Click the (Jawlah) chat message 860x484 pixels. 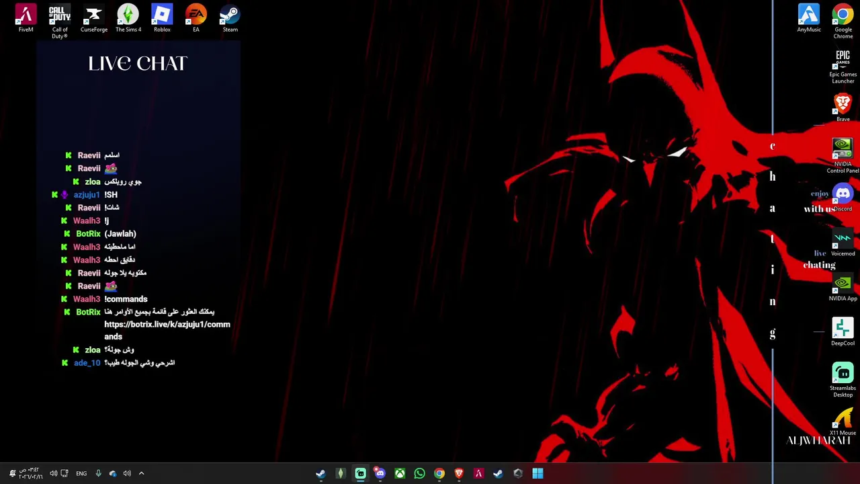[x=120, y=234]
